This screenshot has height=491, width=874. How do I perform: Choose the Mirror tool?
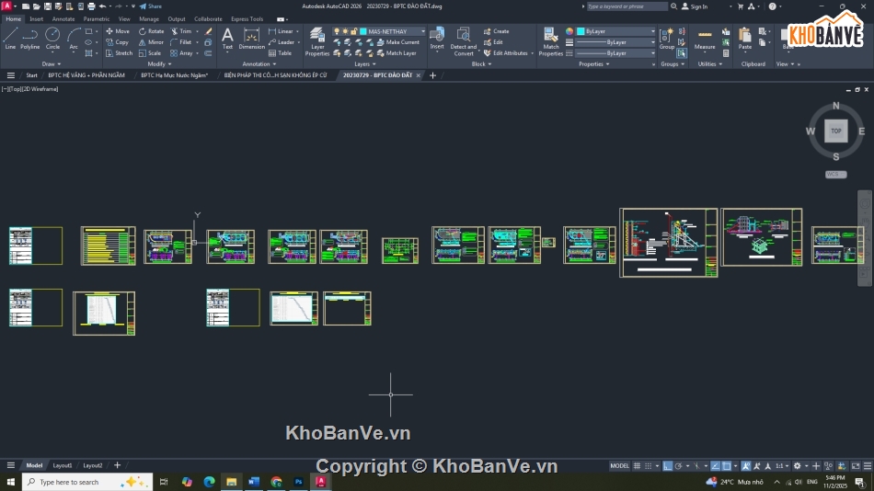151,42
